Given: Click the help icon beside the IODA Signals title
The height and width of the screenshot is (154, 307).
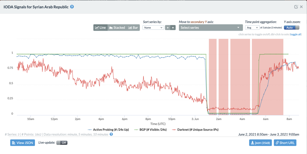Looking at the screenshot, I should [72, 7].
